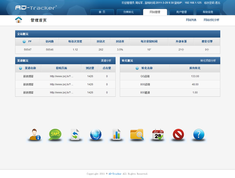Click the 修改密码 link

(209, 3)
